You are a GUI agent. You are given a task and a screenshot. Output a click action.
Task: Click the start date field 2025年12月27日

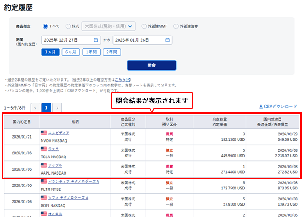click(67, 40)
